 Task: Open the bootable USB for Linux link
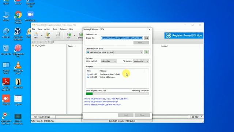tap(102, 104)
